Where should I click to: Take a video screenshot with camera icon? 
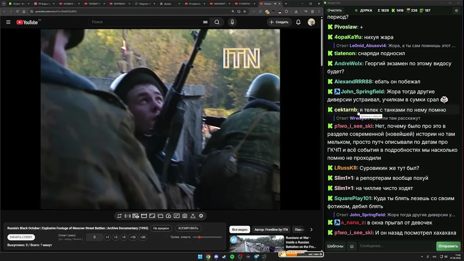click(185, 216)
